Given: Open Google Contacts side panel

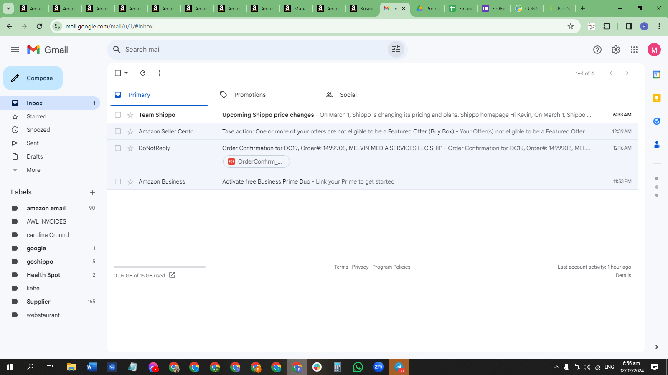Looking at the screenshot, I should (x=657, y=145).
